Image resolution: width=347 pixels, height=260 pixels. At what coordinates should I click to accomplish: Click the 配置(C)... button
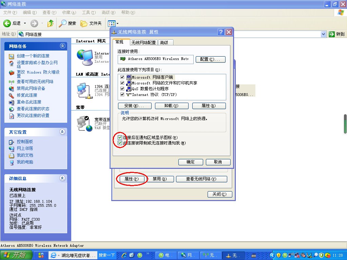[x=210, y=59]
